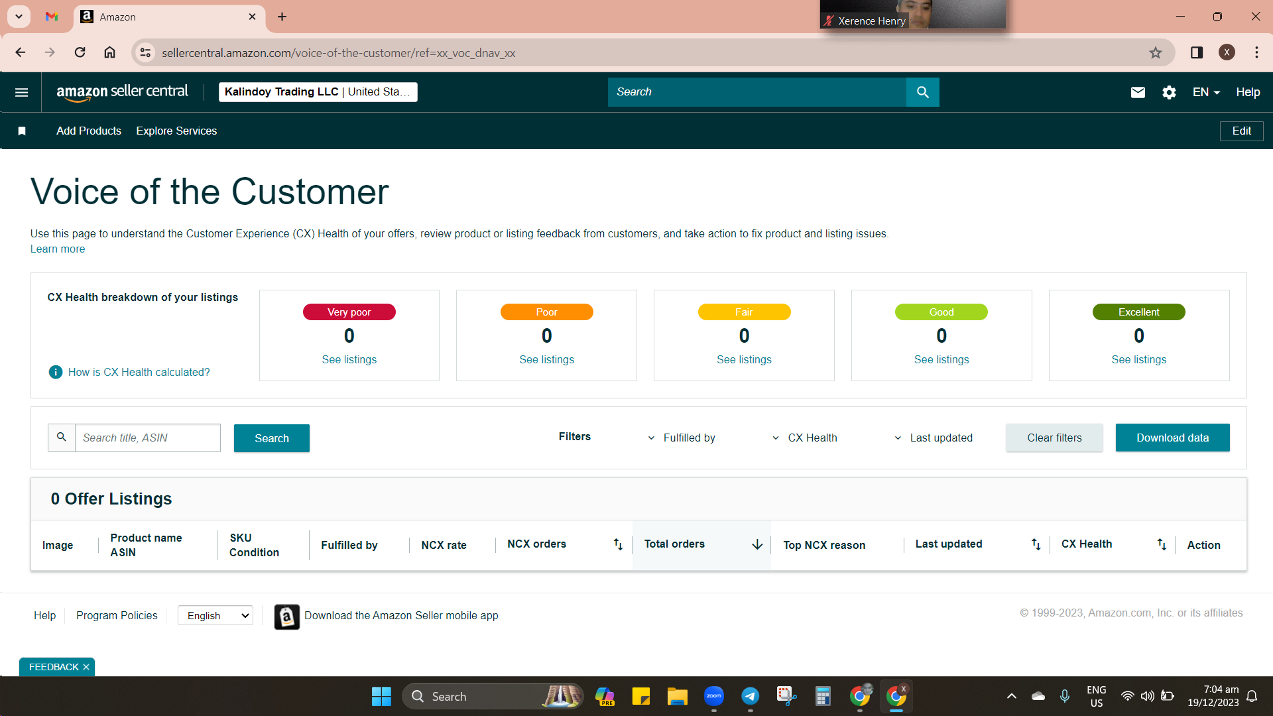Reload the page in Chrome
This screenshot has width=1273, height=716.
point(80,52)
